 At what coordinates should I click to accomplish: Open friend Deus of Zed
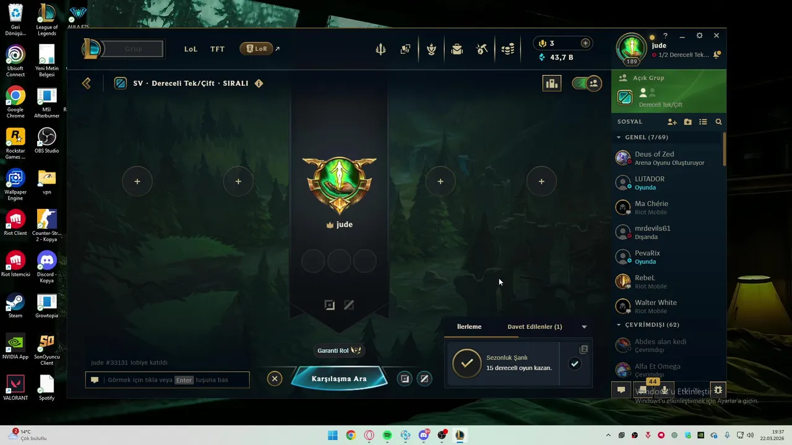coord(667,158)
